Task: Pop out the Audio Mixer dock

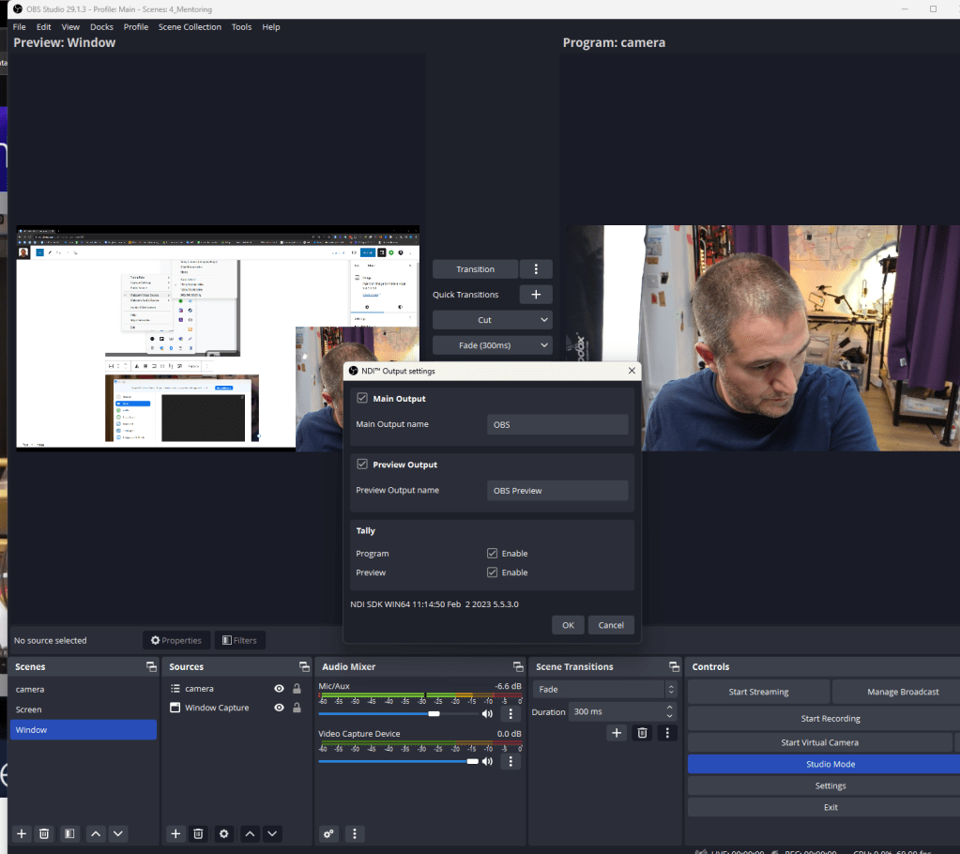Action: pos(518,666)
